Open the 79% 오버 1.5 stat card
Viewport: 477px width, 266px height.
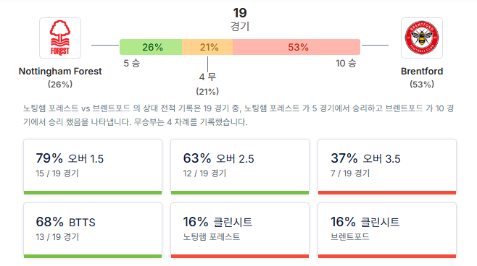click(93, 166)
